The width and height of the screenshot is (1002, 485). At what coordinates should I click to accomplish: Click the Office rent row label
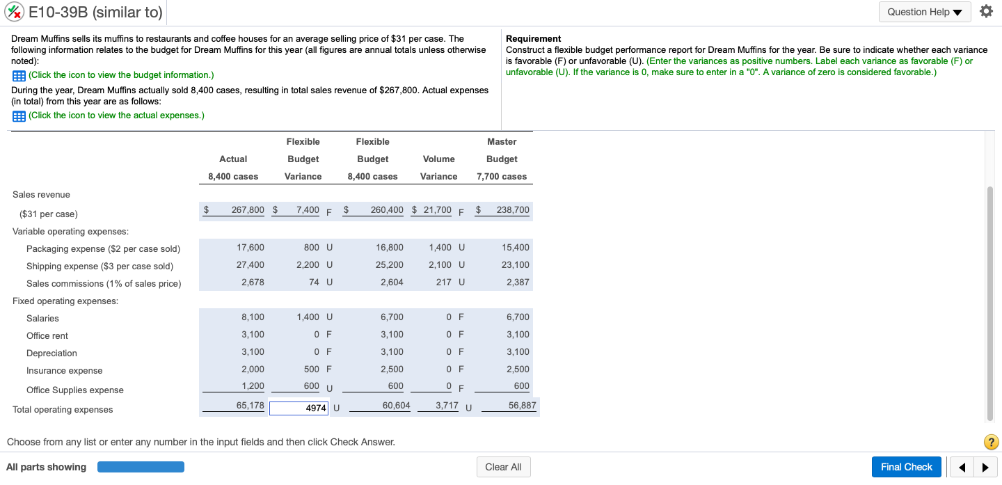click(x=47, y=336)
